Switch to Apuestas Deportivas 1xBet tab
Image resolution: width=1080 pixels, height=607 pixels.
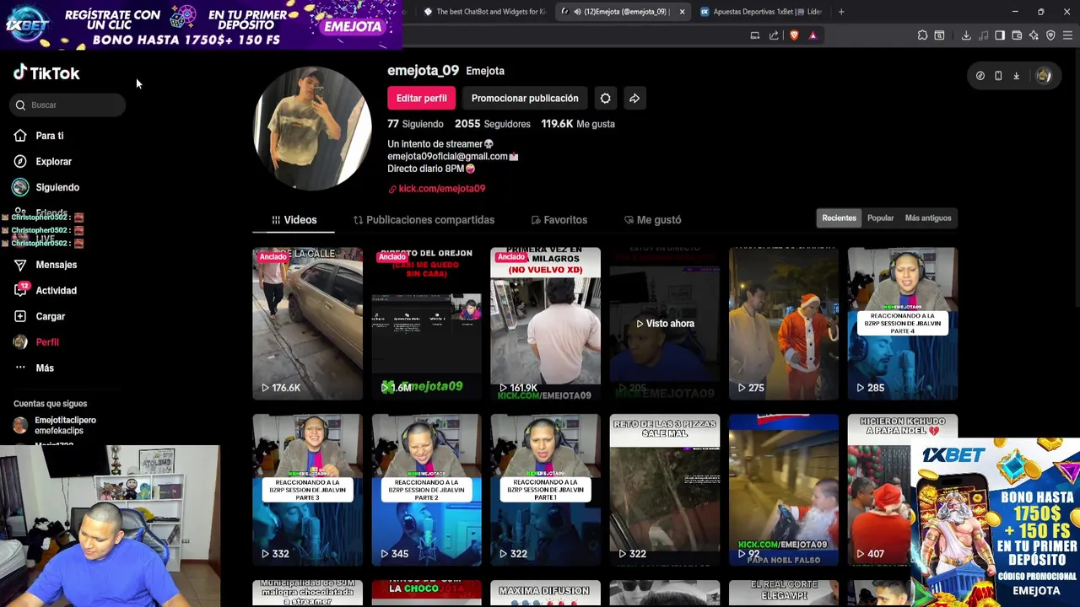[x=760, y=12]
